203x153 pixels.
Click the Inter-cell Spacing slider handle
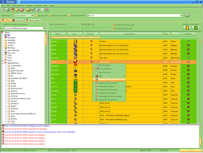(54, 28)
